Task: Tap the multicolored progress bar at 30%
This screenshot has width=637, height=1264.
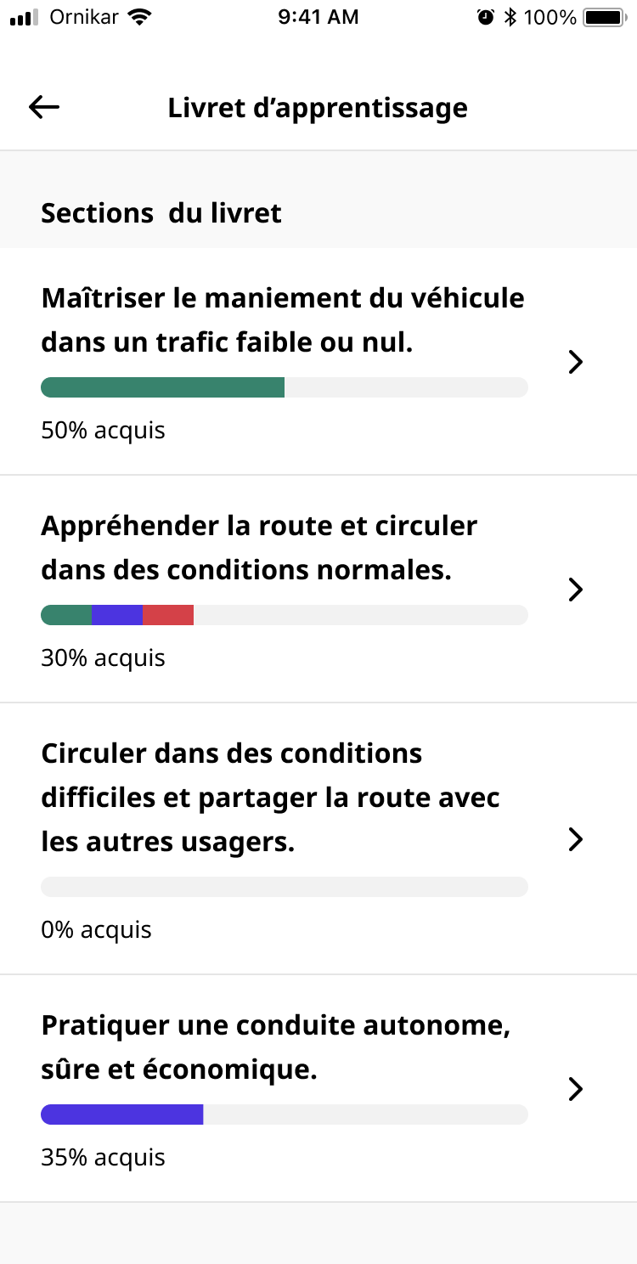Action: 284,614
